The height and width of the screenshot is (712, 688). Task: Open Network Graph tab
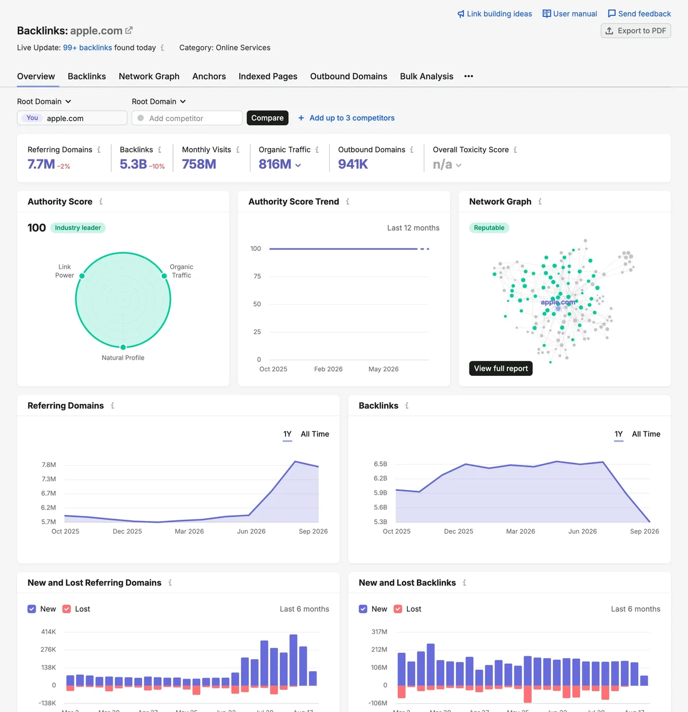[149, 76]
